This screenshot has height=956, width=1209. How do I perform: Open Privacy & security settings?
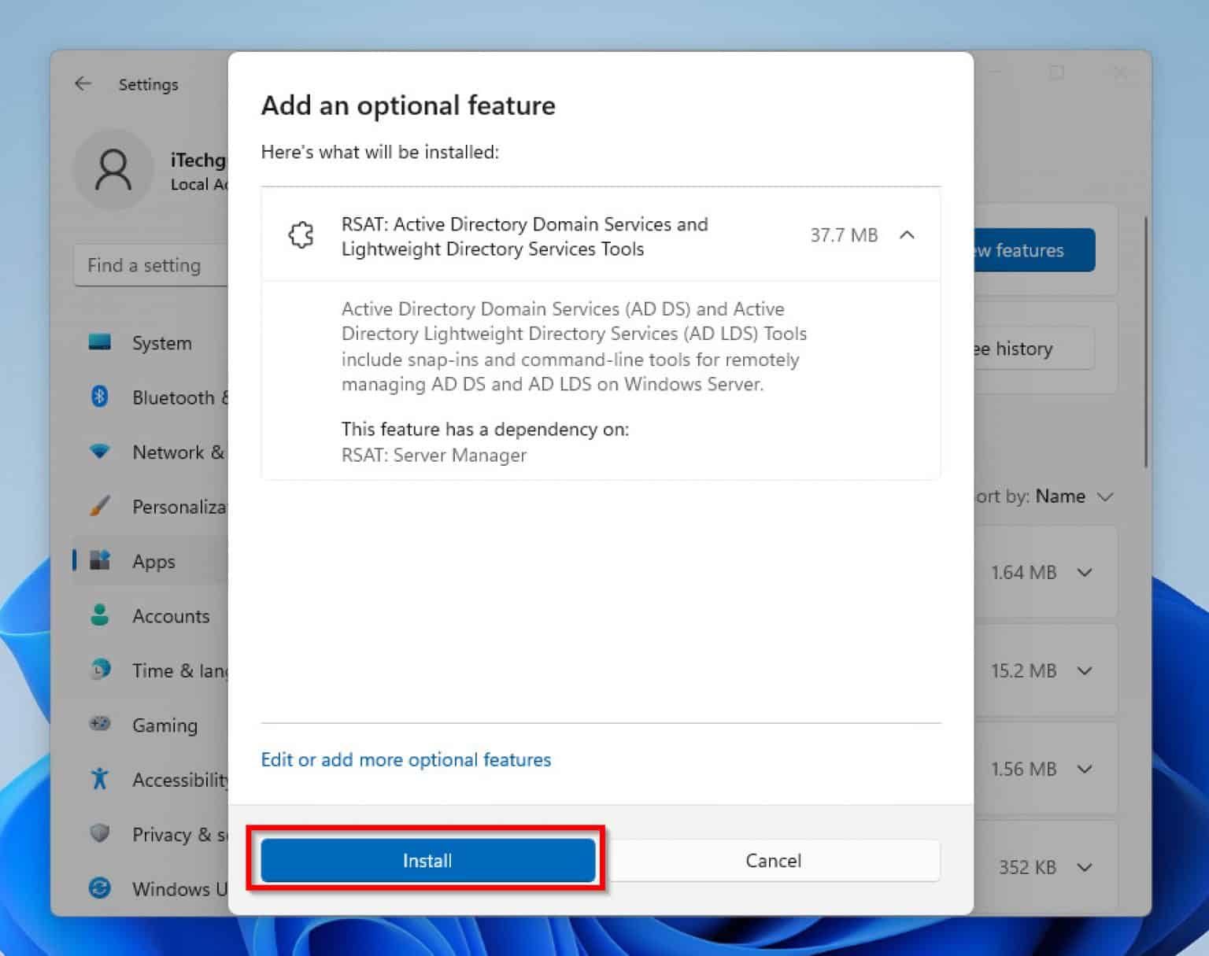(x=99, y=834)
